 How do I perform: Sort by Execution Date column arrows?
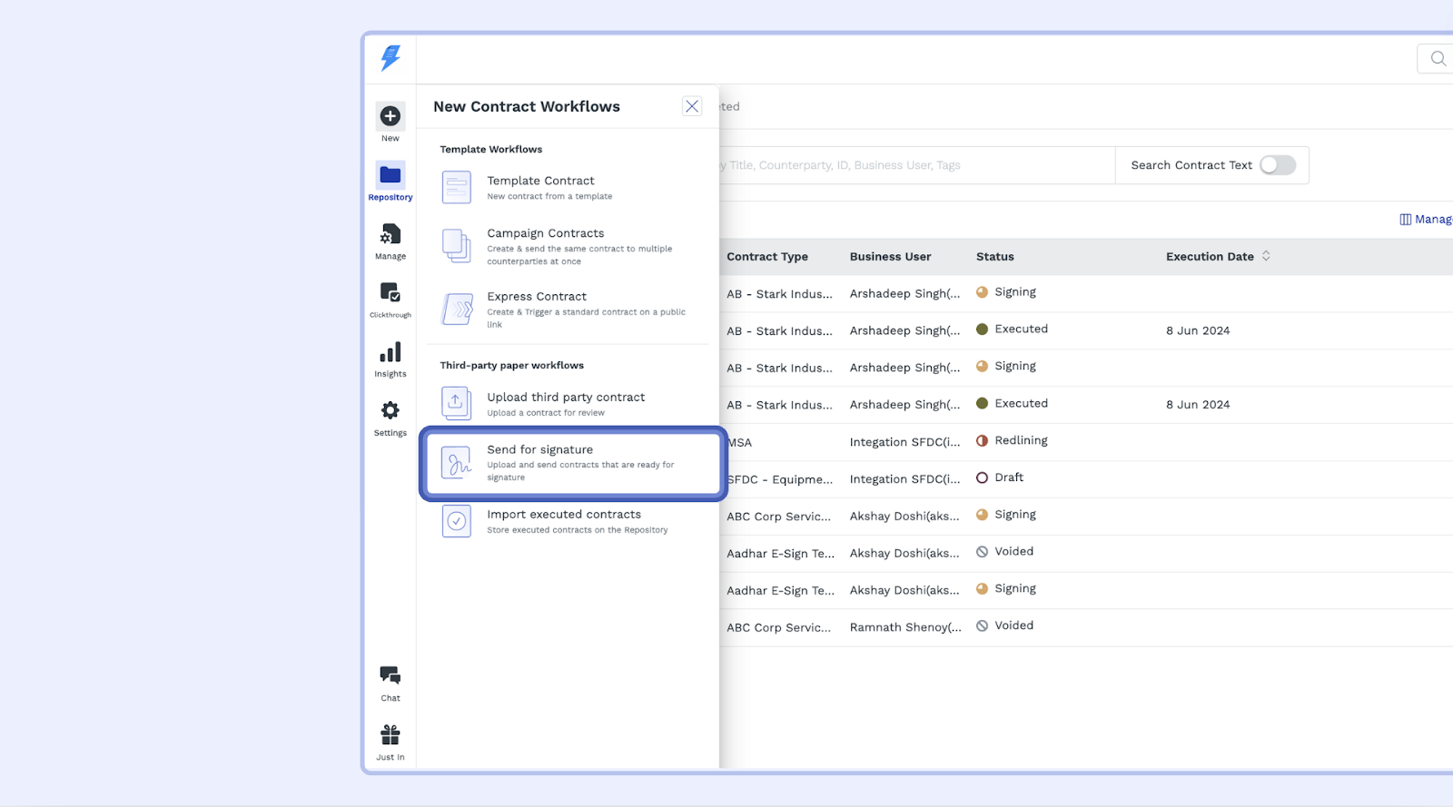(1266, 257)
